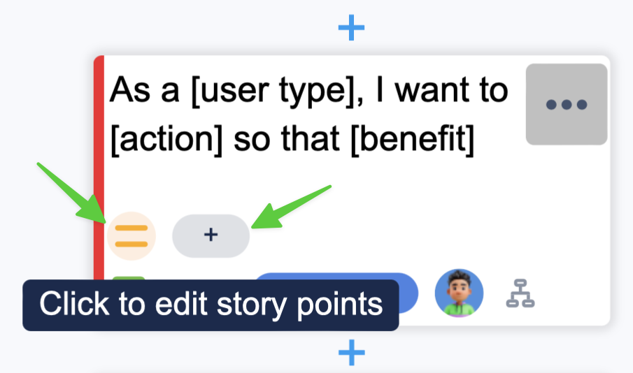
Task: Click the green square icon above the tooltip
Action: (129, 279)
